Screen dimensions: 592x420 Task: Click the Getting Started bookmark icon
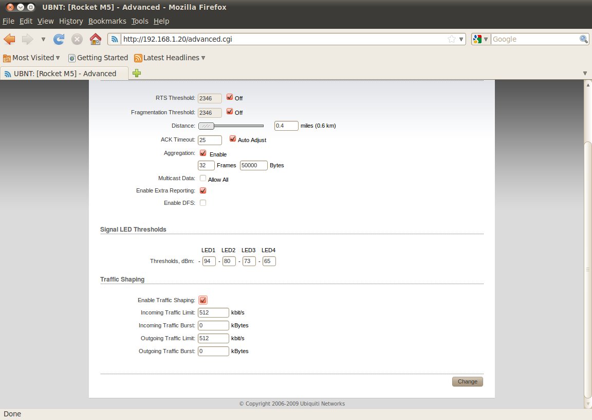point(72,58)
